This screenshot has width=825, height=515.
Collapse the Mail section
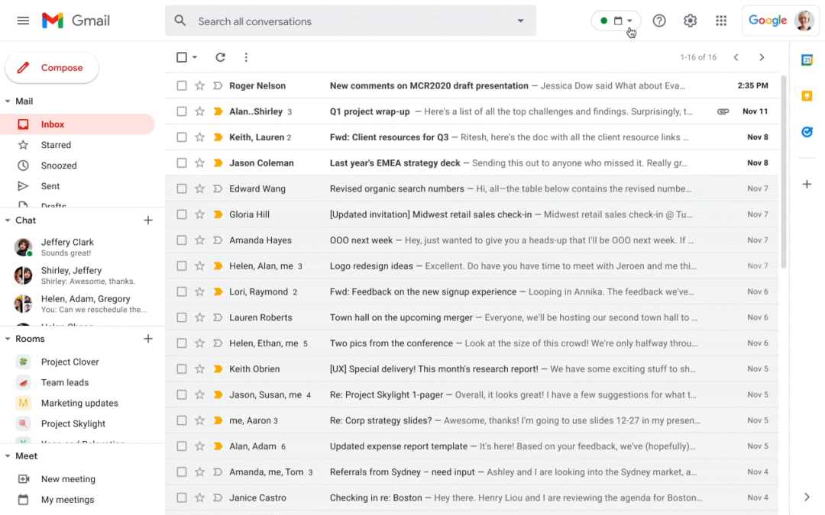point(8,101)
